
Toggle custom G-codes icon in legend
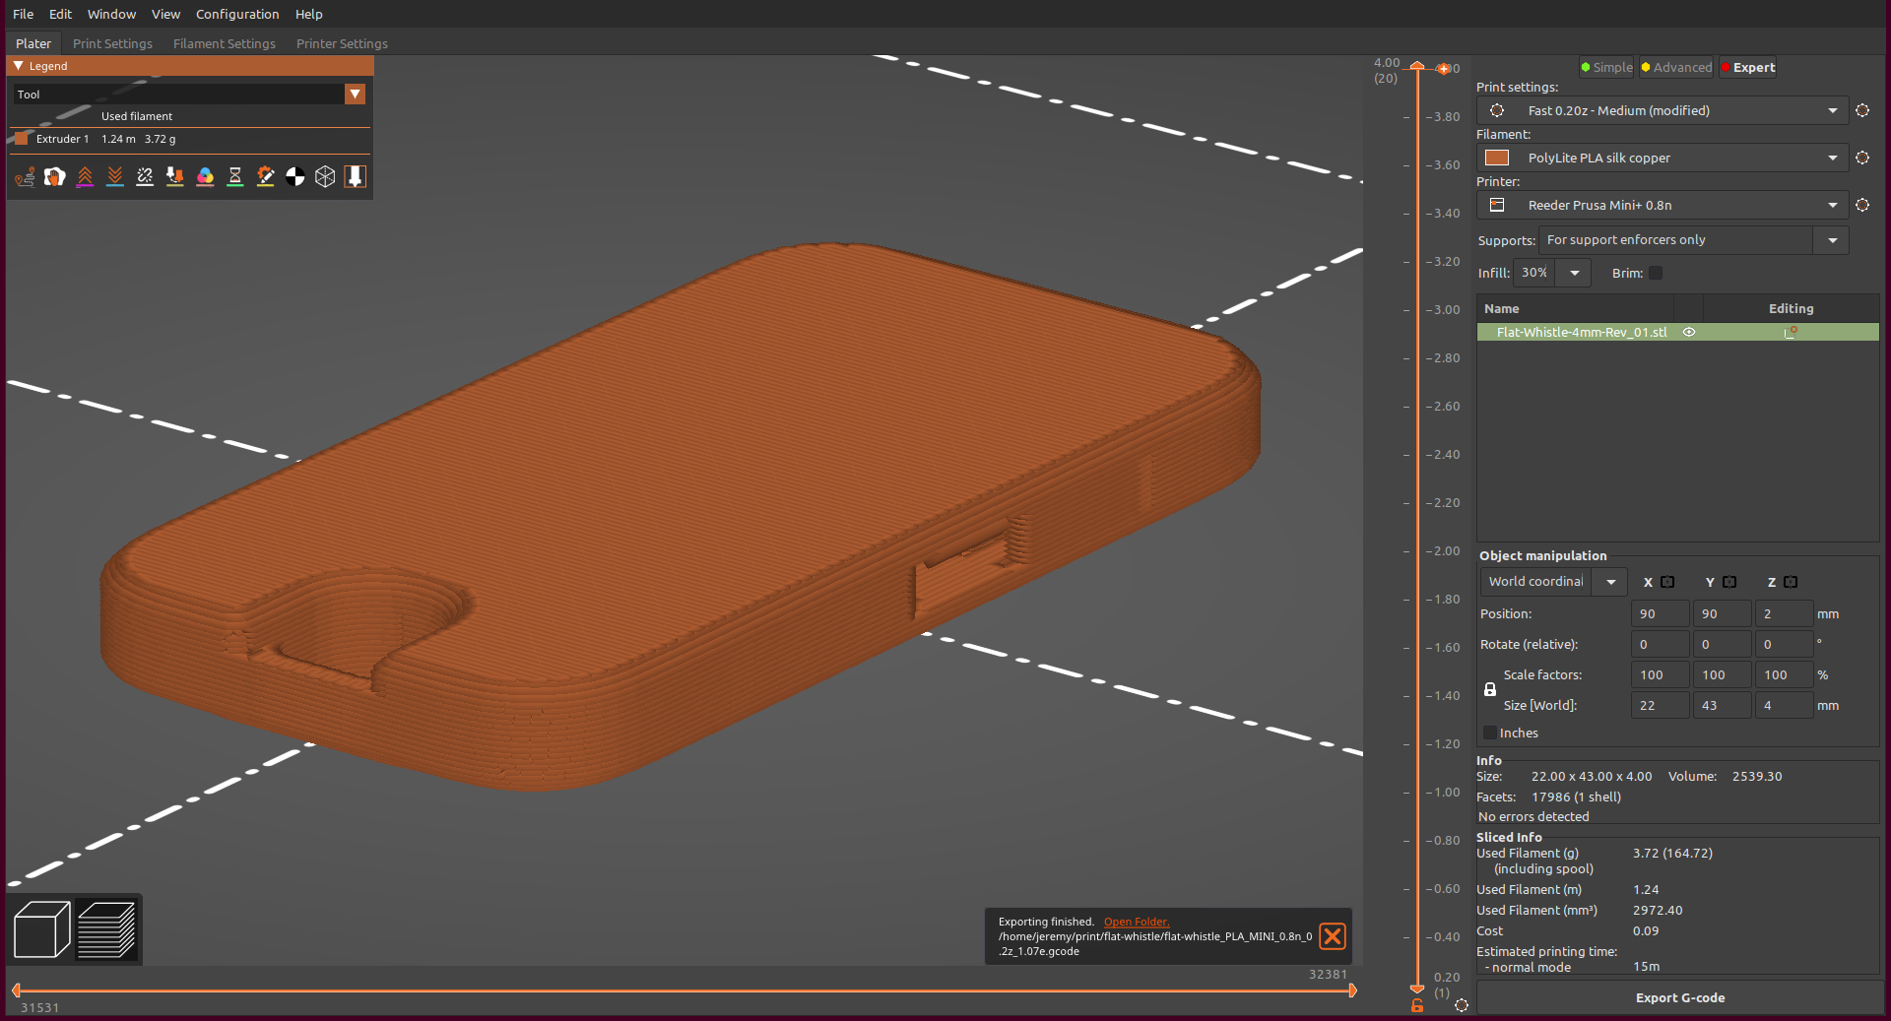pyautogui.click(x=265, y=177)
